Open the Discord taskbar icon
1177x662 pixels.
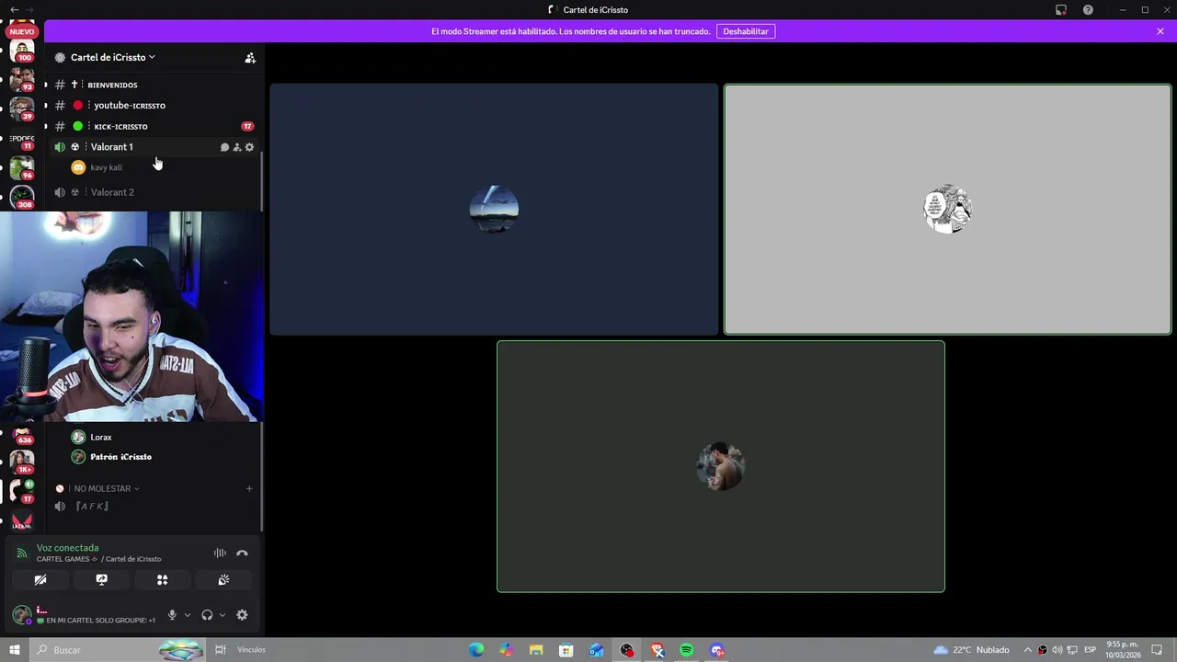click(717, 650)
